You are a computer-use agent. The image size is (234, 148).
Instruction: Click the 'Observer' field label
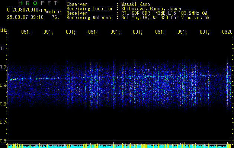77,4
